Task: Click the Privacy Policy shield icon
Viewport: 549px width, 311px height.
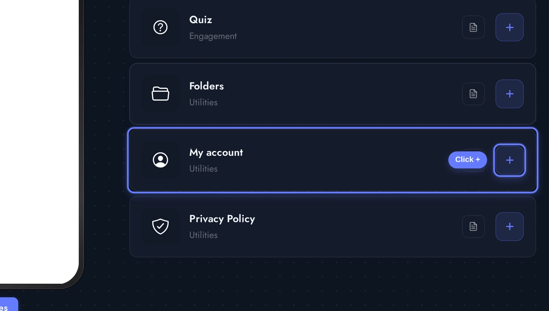Action: [160, 226]
